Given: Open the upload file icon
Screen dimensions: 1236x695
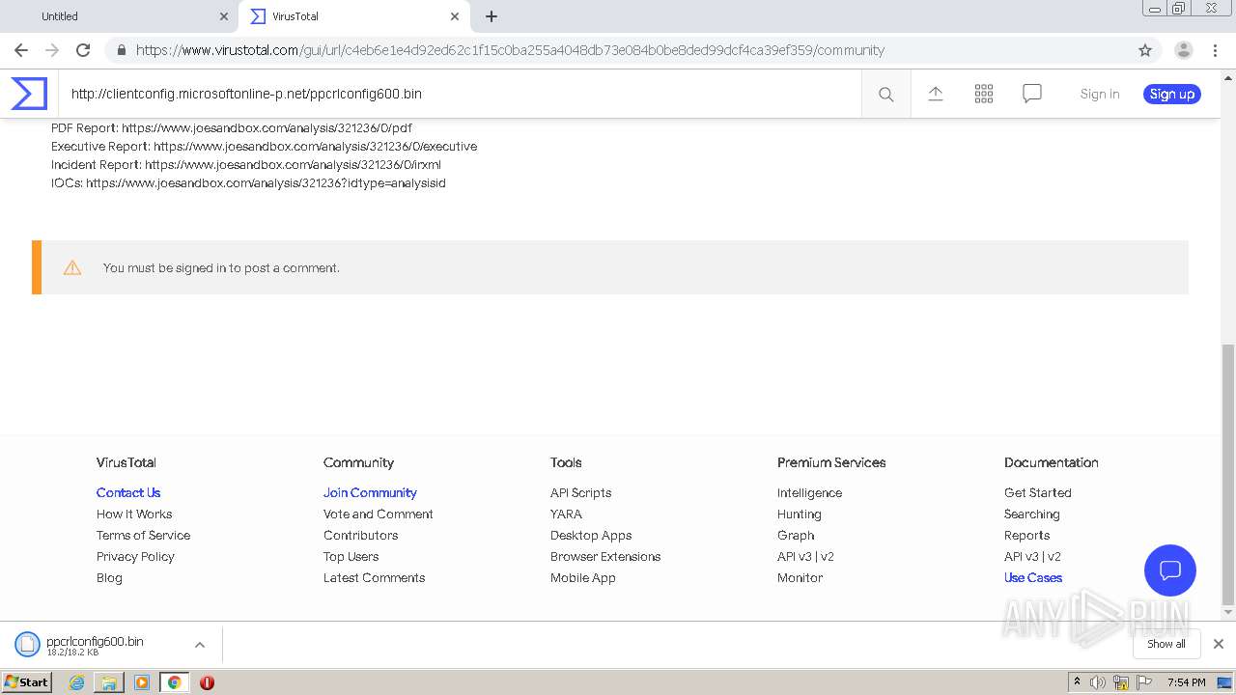Looking at the screenshot, I should click(x=936, y=94).
